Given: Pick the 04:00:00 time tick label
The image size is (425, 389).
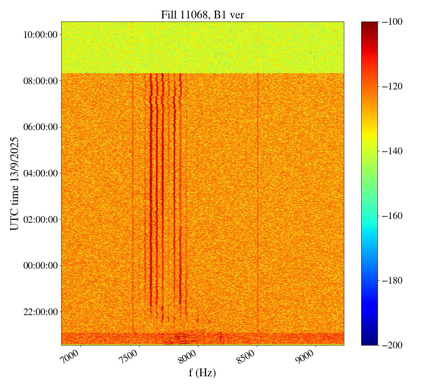Looking at the screenshot, I should pyautogui.click(x=40, y=173).
